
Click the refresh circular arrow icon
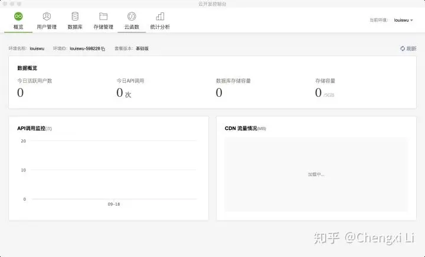[x=403, y=48]
